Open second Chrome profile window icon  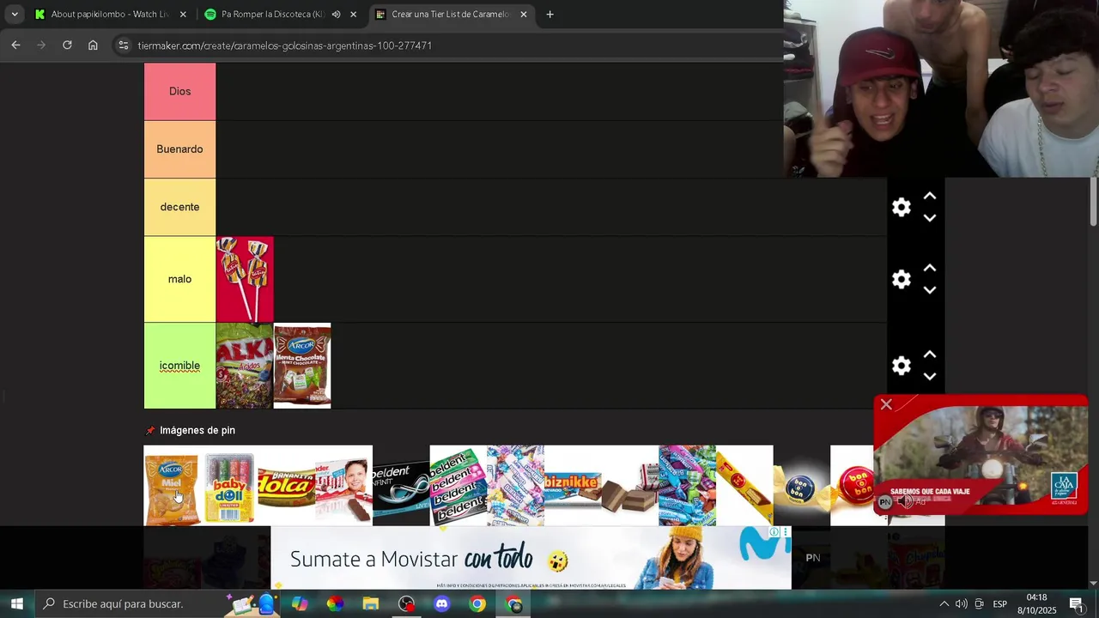pyautogui.click(x=513, y=604)
